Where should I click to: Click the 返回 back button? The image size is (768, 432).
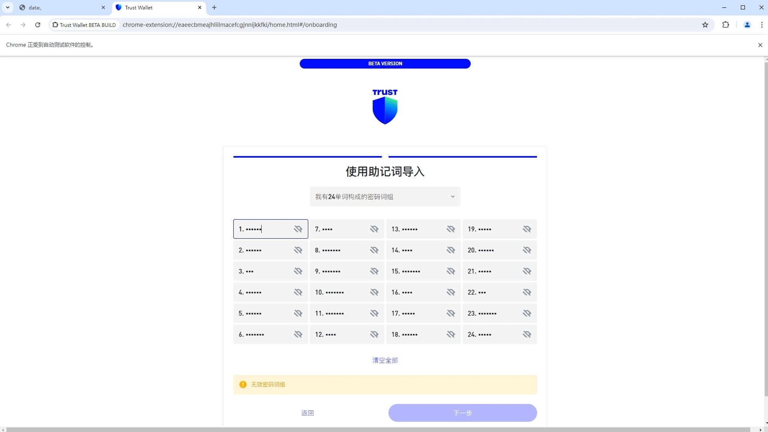[x=308, y=413]
